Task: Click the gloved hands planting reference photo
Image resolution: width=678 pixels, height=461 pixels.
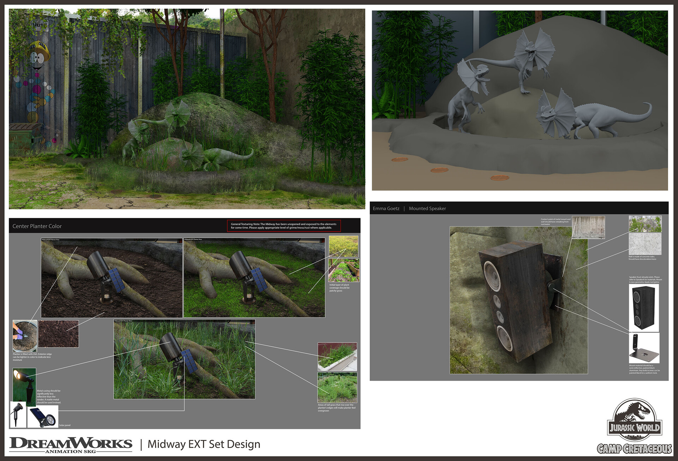Action: [x=25, y=336]
